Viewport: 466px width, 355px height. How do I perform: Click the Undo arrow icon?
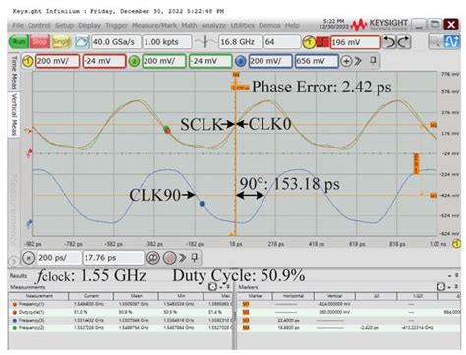[x=390, y=42]
